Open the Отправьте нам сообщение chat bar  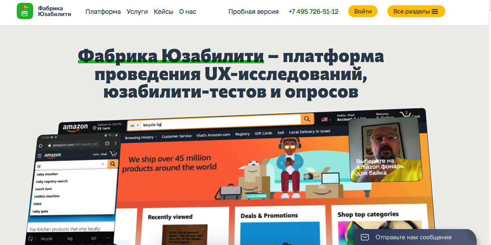(x=415, y=237)
